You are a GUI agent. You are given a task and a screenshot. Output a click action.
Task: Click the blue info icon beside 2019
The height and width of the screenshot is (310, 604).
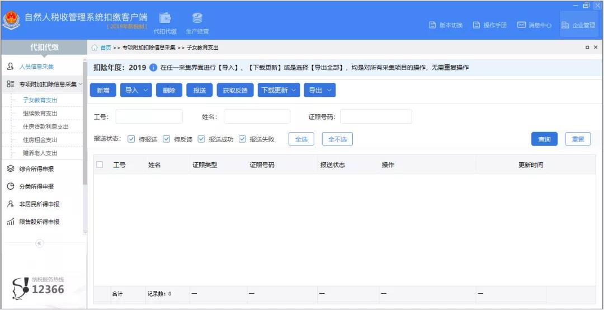tap(153, 68)
